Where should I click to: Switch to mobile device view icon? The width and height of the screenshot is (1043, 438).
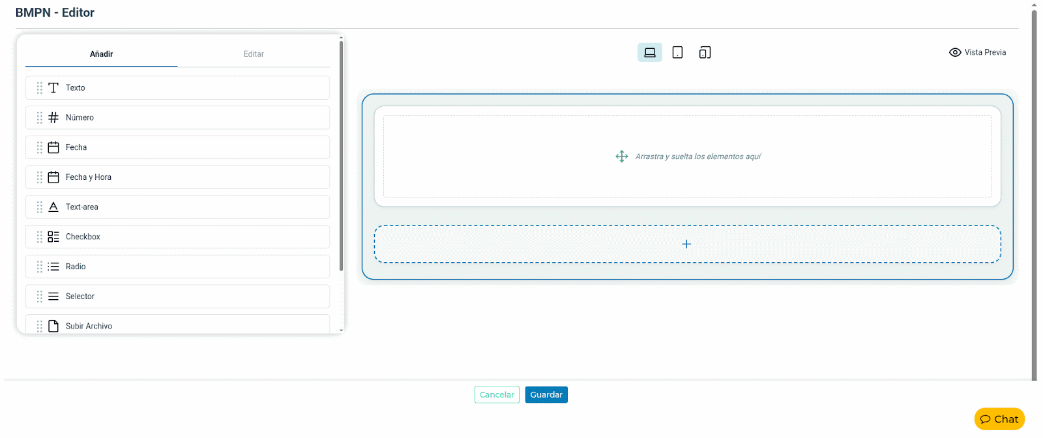coord(705,53)
